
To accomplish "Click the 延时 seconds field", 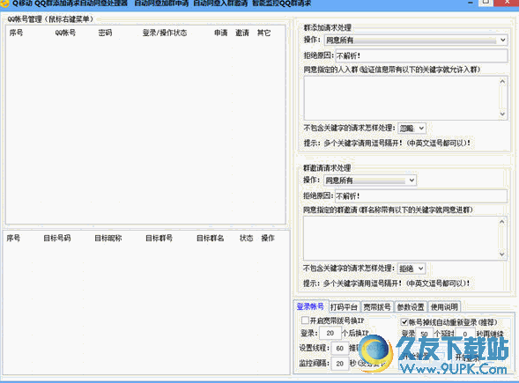I will [465, 334].
